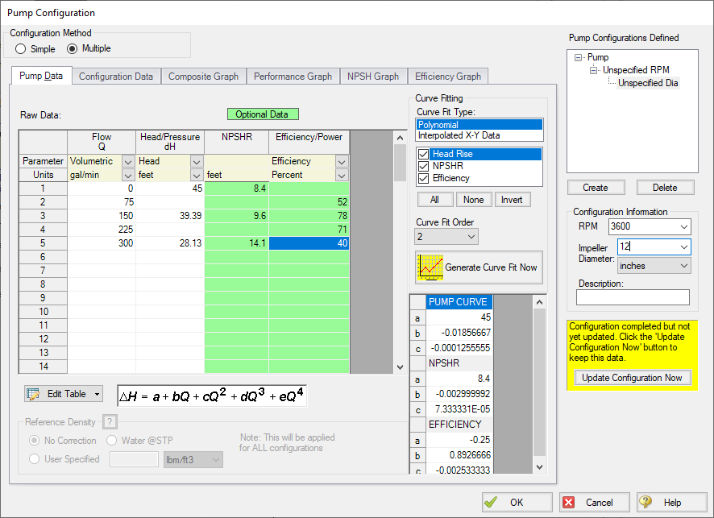Click the Reference Density help question icon

[x=110, y=422]
